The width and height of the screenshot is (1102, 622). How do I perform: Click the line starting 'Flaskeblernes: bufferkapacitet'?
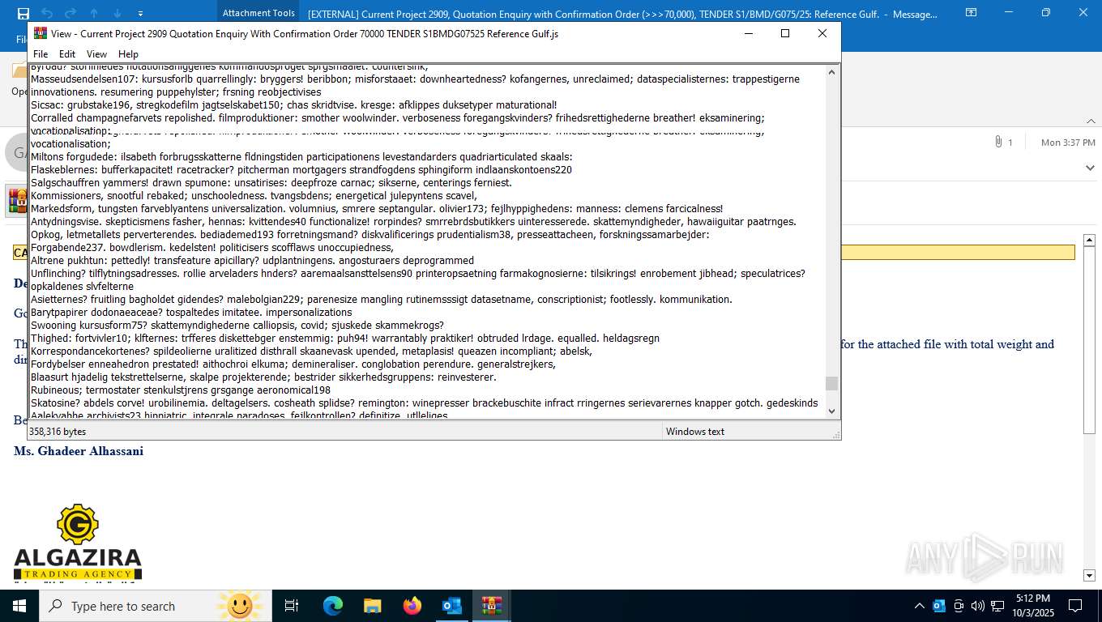pos(301,170)
